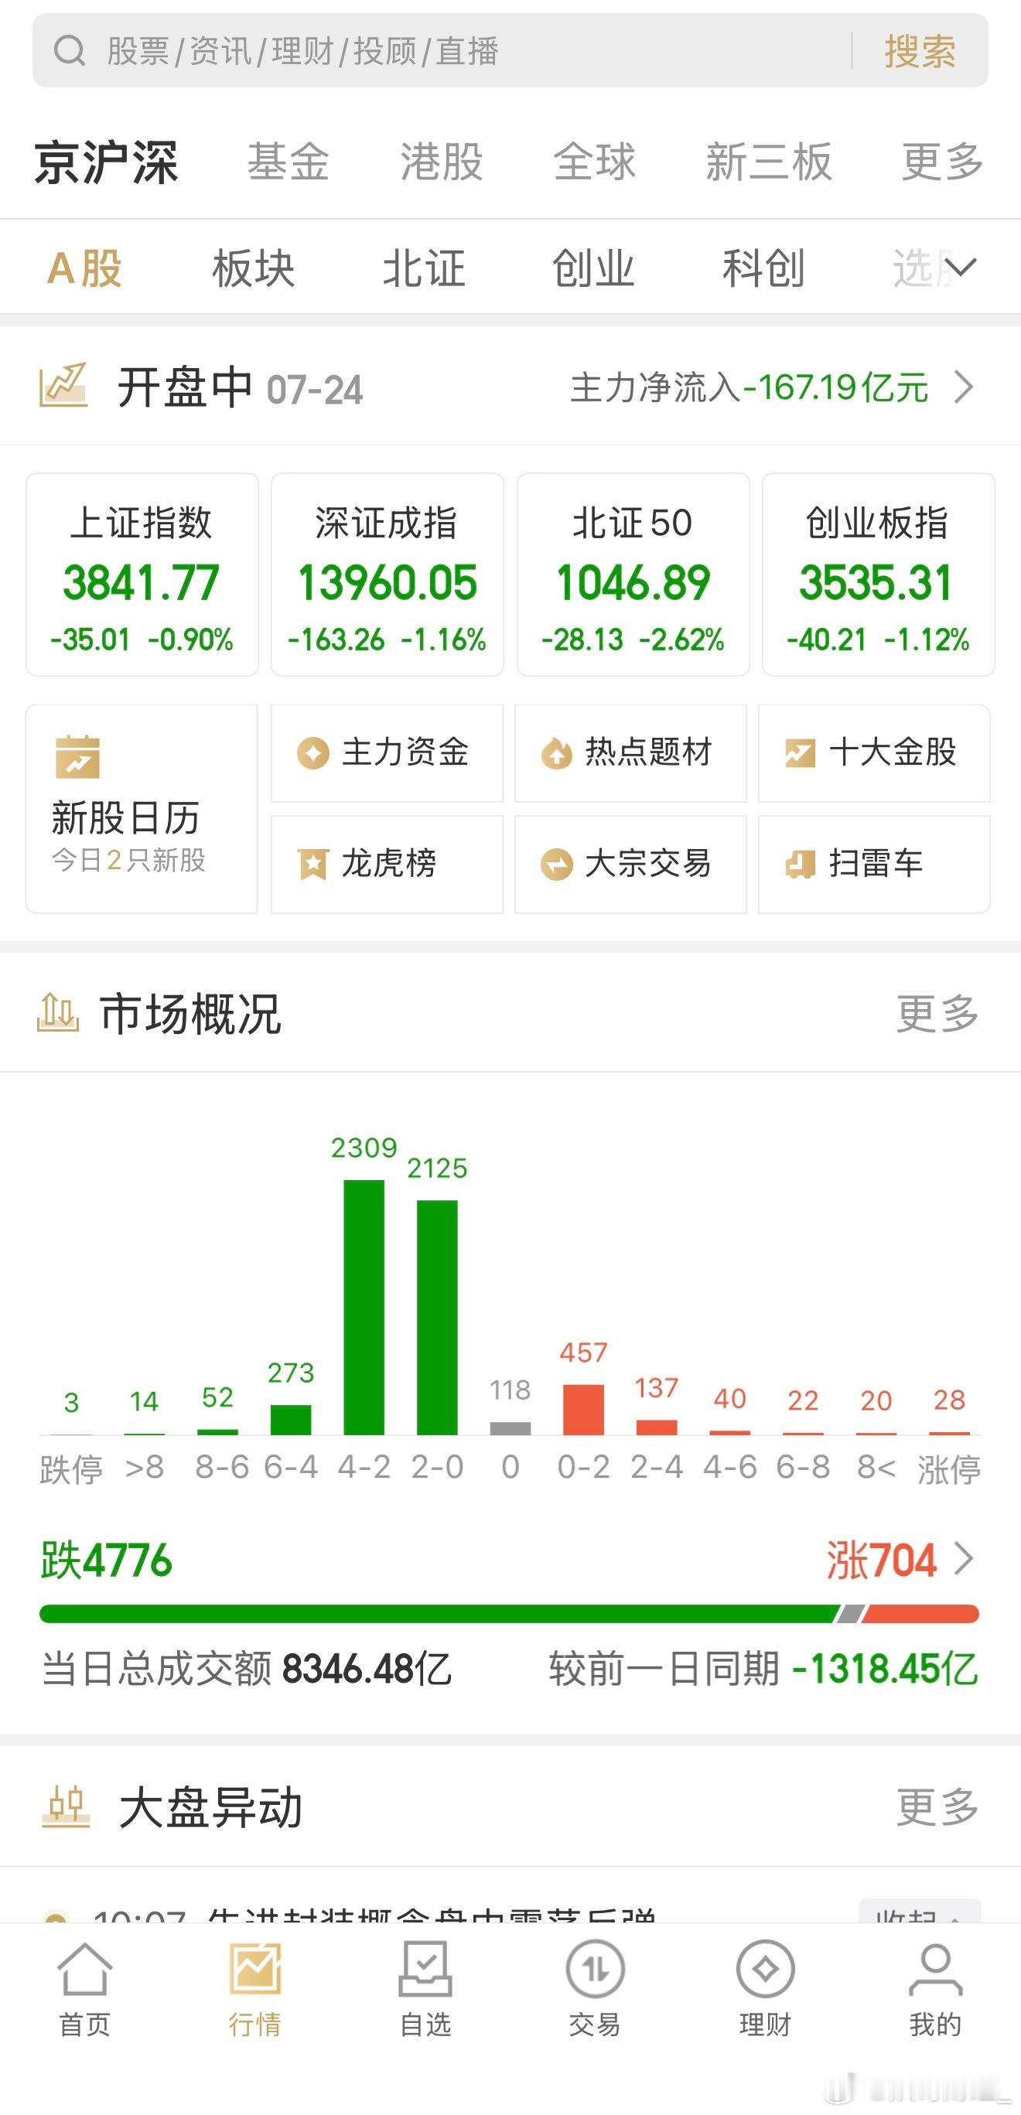Tap the 行情 market icon
This screenshot has width=1021, height=2115.
click(x=255, y=1969)
